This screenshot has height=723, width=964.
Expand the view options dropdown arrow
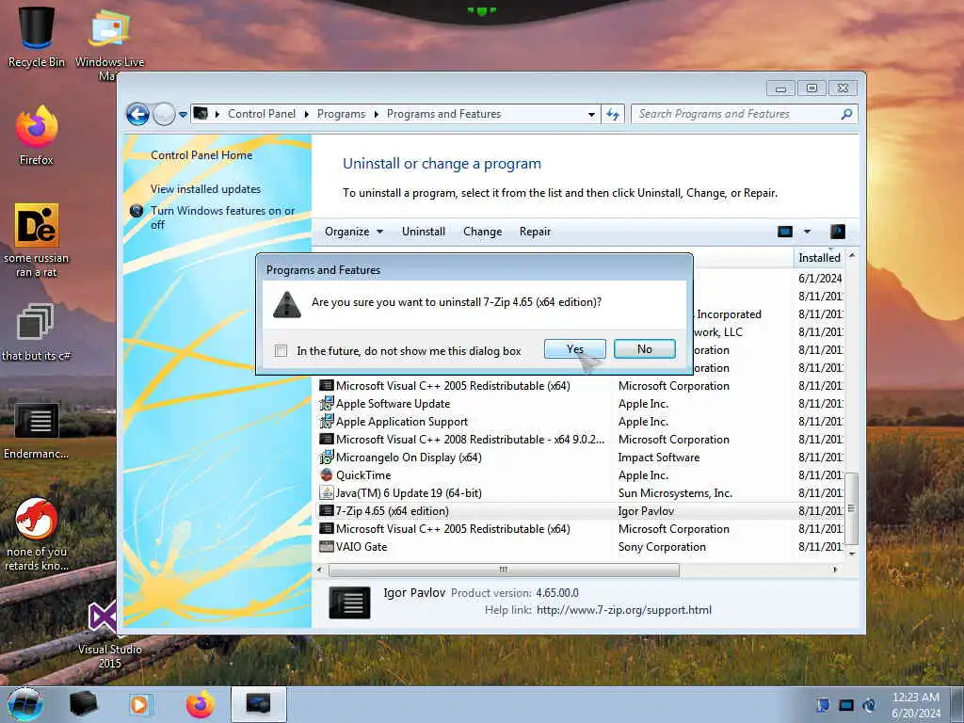pyautogui.click(x=807, y=232)
